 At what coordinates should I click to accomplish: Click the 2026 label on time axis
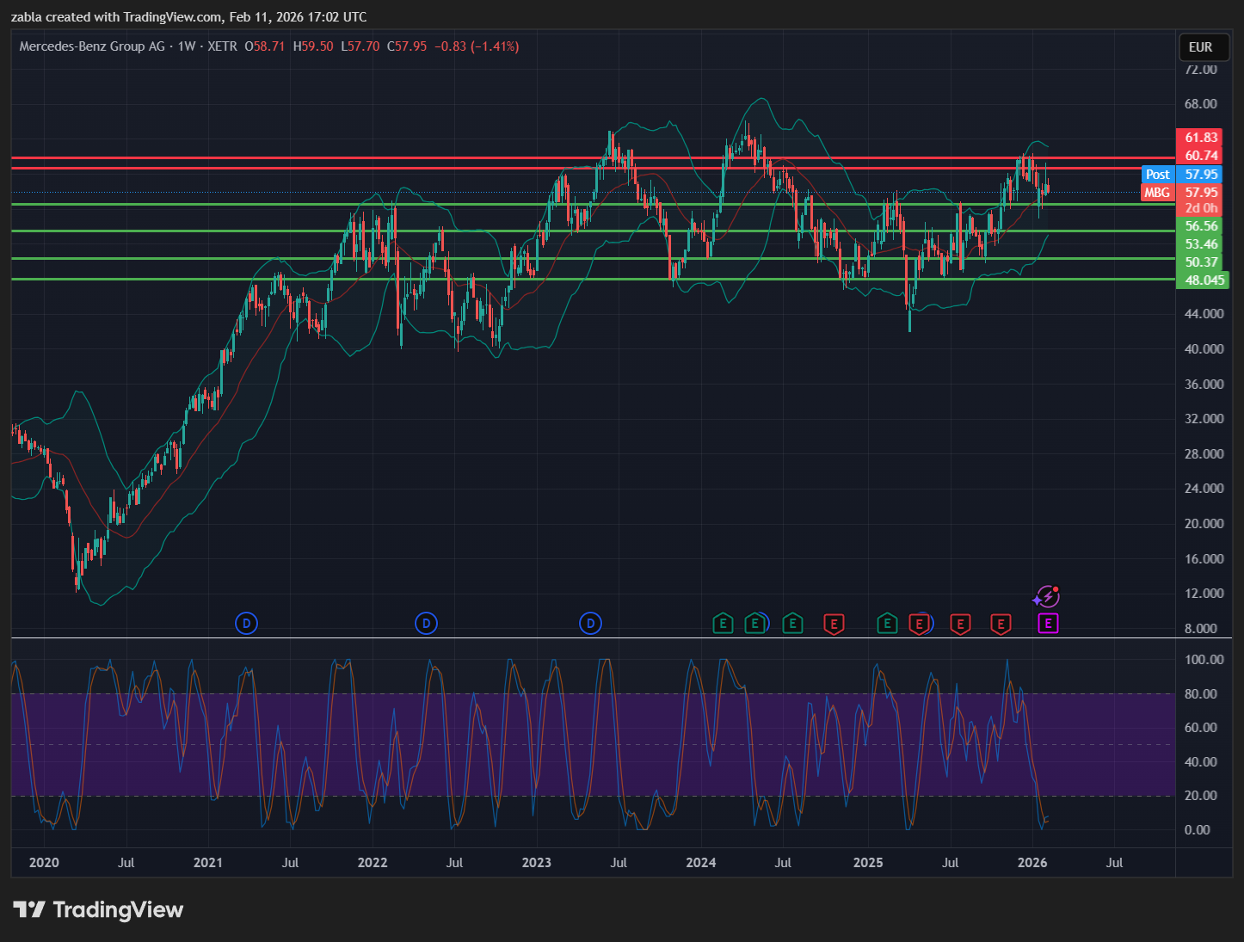click(x=1032, y=863)
